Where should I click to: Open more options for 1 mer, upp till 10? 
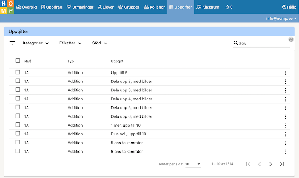pyautogui.click(x=286, y=125)
